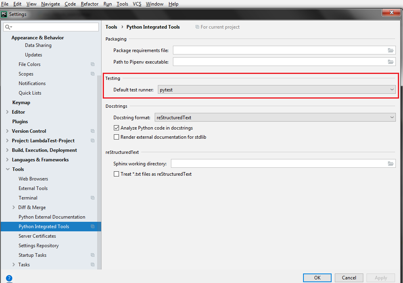The image size is (403, 283).
Task: Browse for Pipenv executable folder icon
Action: tap(391, 62)
